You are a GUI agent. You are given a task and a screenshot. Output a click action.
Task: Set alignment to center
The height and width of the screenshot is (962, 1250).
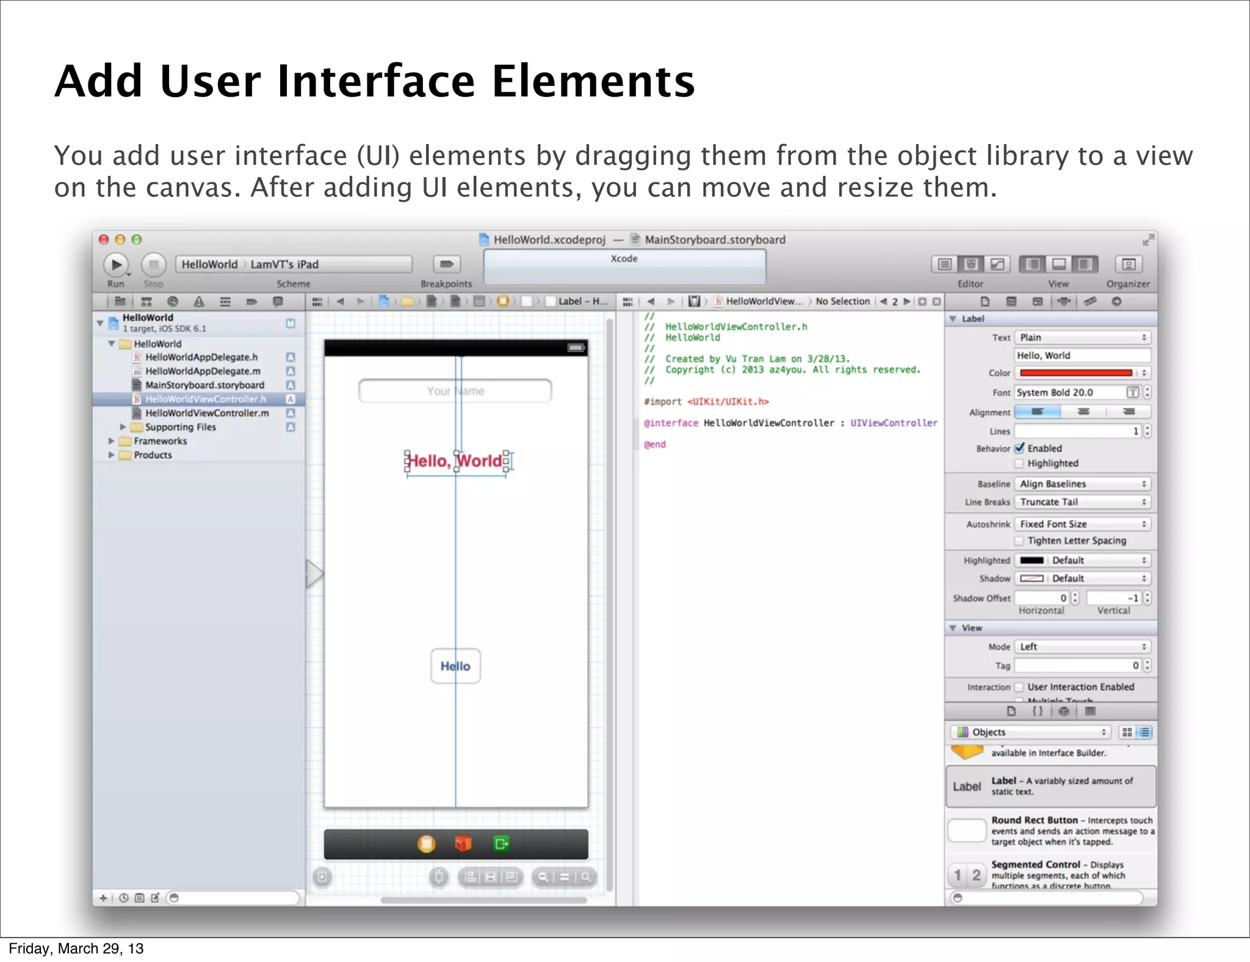[x=1083, y=412]
